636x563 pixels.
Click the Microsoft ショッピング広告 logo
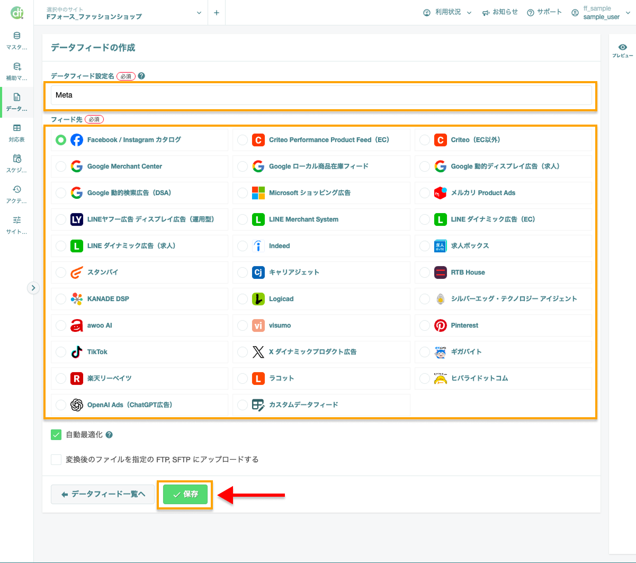[x=258, y=193]
